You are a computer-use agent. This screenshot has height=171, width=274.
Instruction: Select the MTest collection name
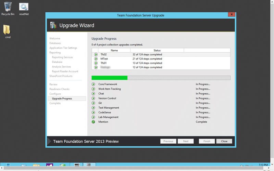click(104, 59)
